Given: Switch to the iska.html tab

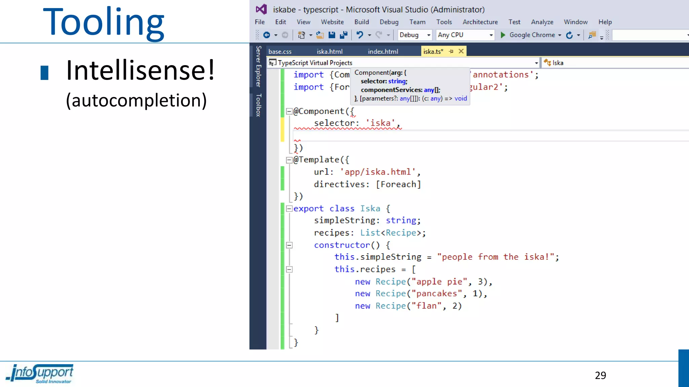Looking at the screenshot, I should (330, 51).
